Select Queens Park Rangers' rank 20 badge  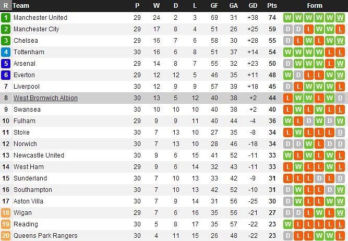[6, 236]
